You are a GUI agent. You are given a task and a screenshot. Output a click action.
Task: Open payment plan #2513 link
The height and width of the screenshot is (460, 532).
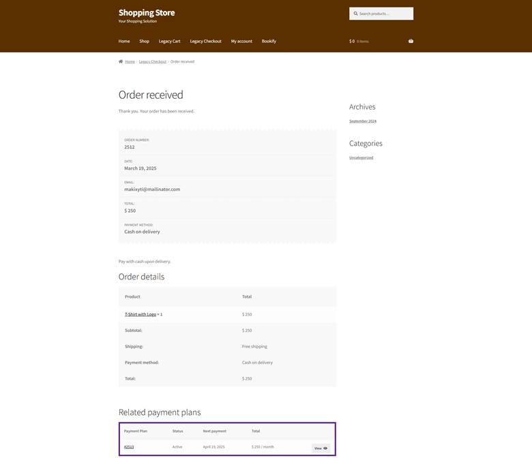(x=129, y=447)
